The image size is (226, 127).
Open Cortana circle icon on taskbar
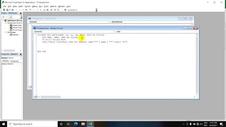61,124
